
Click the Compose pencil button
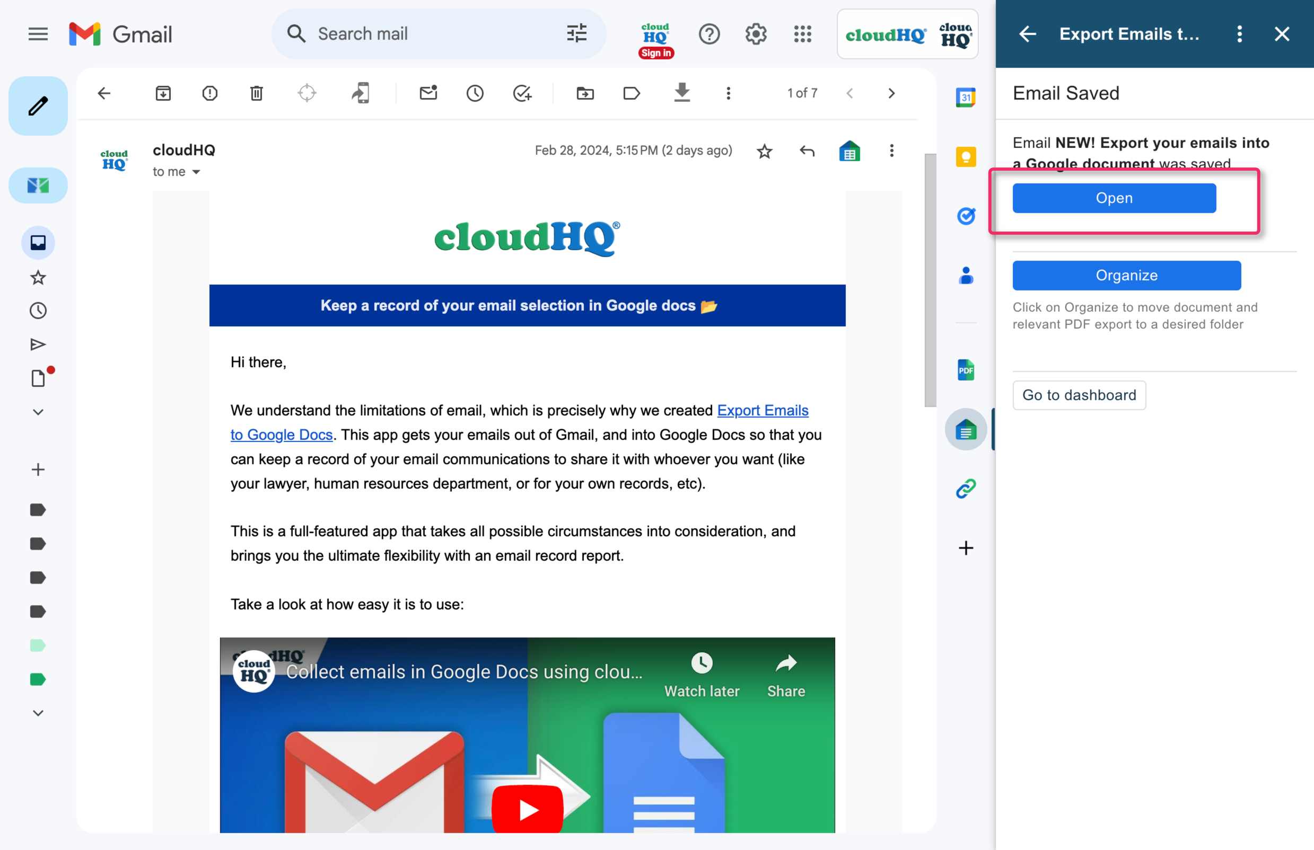(x=38, y=106)
